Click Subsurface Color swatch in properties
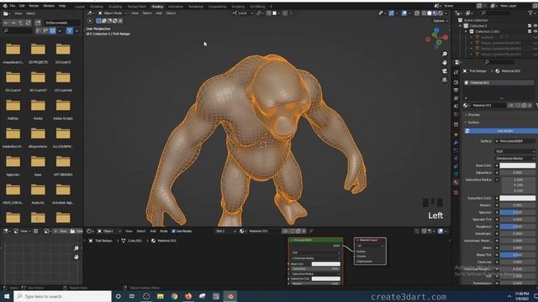The image size is (538, 302). (518, 198)
